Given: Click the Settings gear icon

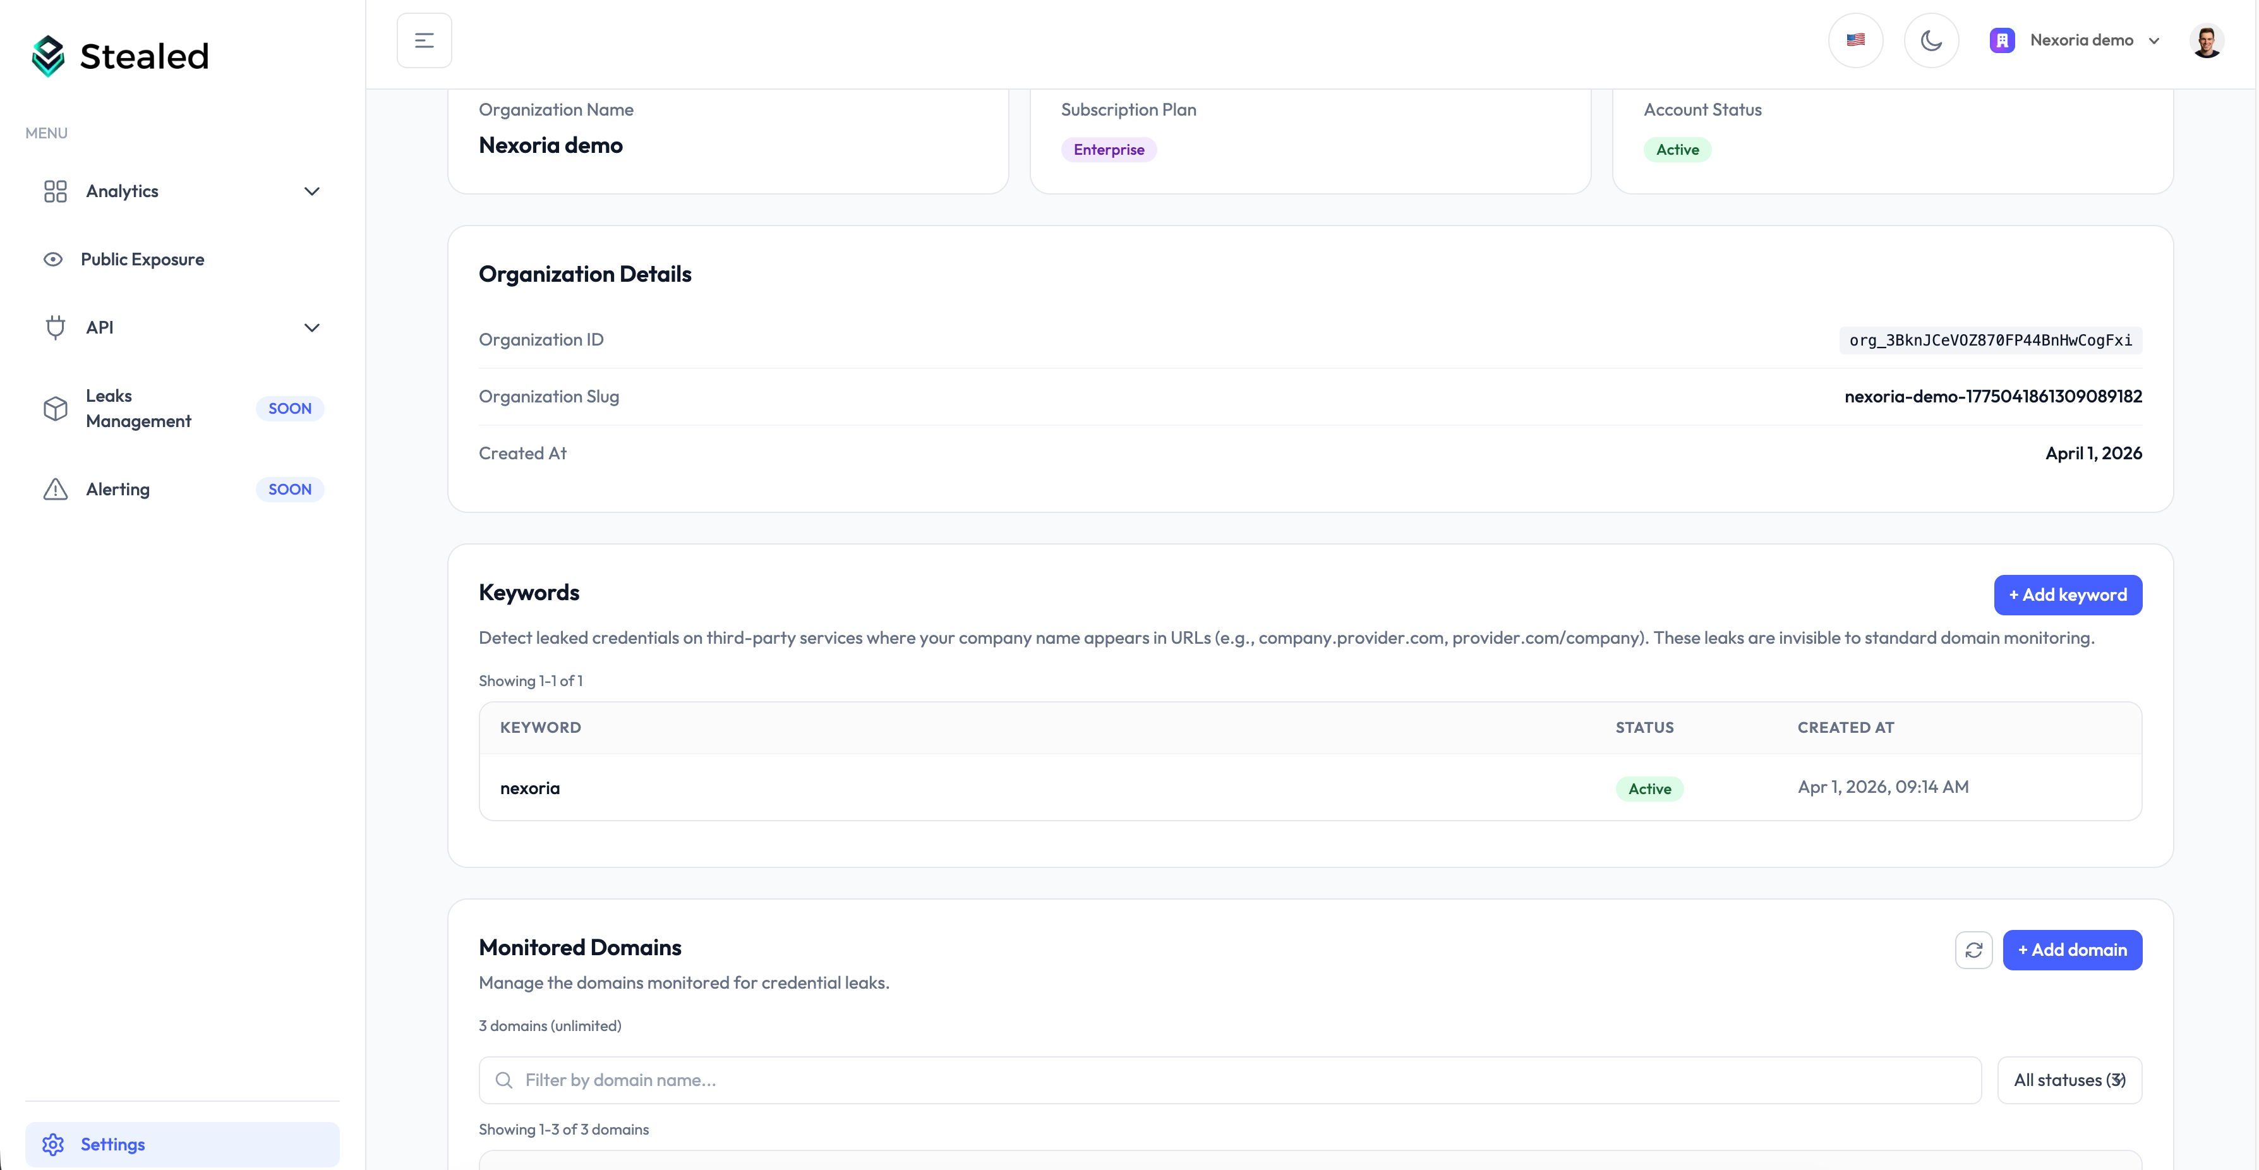Looking at the screenshot, I should [54, 1145].
